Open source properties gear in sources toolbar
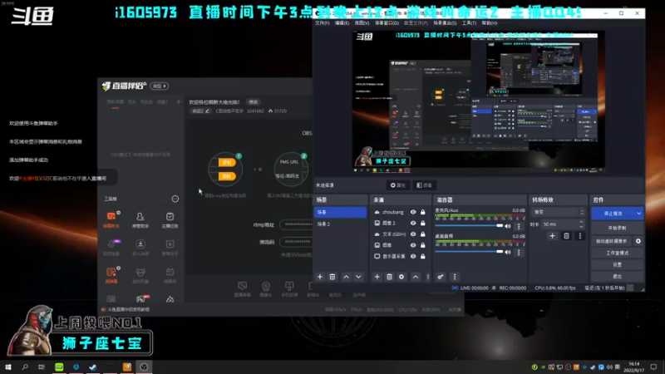Screen dimensions: 665x374 tap(401, 277)
